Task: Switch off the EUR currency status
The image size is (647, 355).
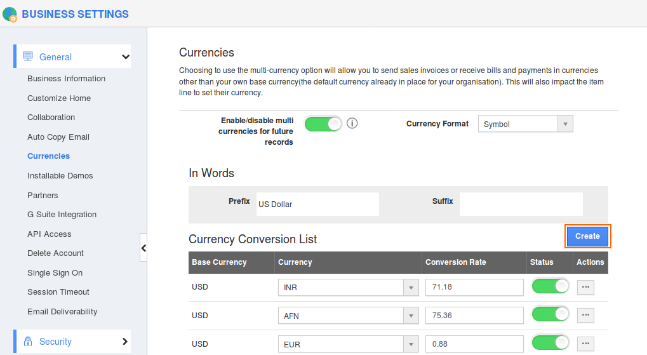Action: point(550,343)
